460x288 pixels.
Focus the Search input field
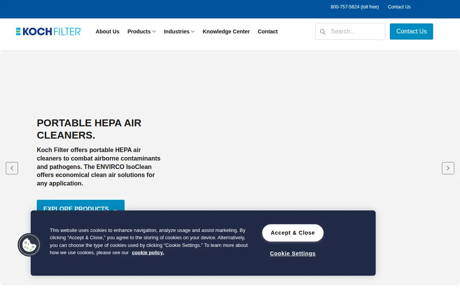350,31
